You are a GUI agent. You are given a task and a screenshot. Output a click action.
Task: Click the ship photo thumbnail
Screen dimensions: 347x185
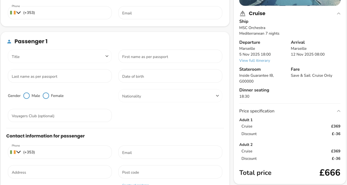[x=290, y=3]
